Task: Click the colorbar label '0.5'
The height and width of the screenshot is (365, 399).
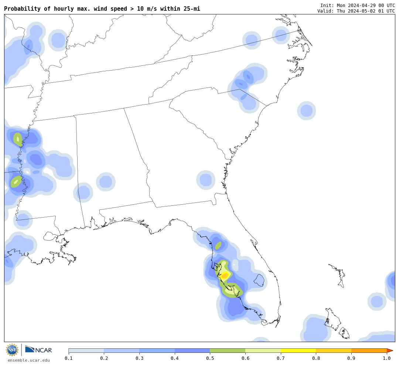Action: click(x=210, y=358)
